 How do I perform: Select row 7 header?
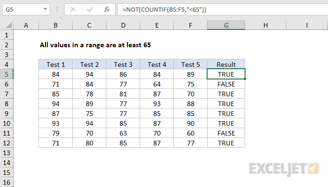tap(7, 94)
